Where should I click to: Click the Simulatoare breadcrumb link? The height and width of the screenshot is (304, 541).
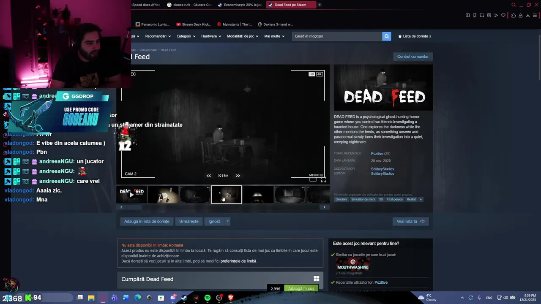pyautogui.click(x=148, y=50)
